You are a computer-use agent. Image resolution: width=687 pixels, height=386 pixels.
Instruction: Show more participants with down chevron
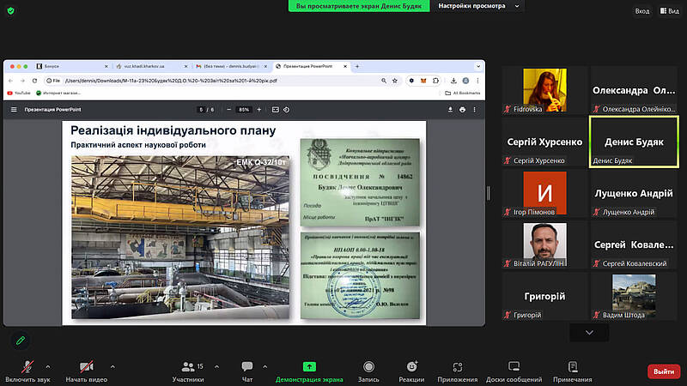(x=589, y=333)
